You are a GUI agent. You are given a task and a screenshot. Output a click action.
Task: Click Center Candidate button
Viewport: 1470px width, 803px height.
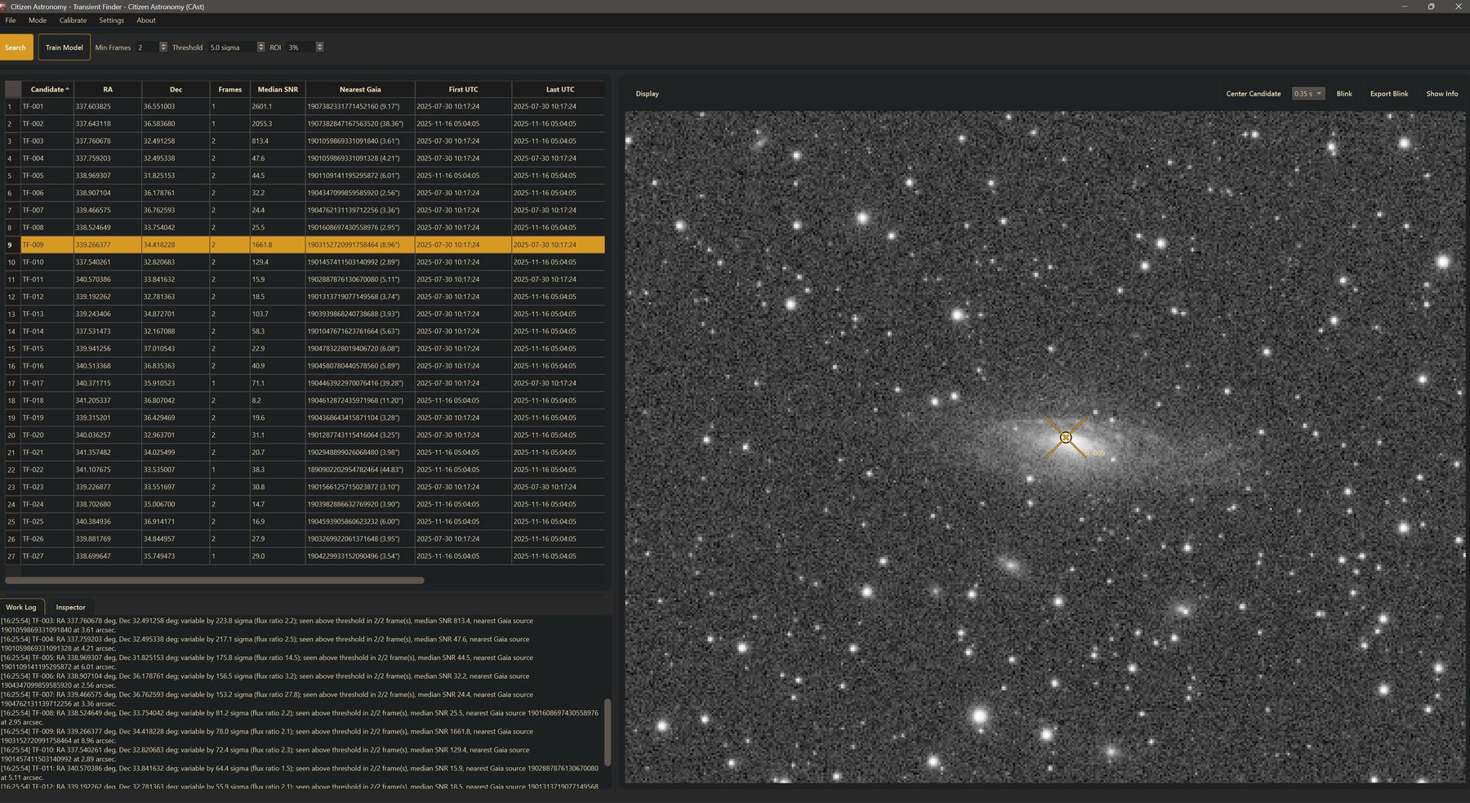[1253, 94]
